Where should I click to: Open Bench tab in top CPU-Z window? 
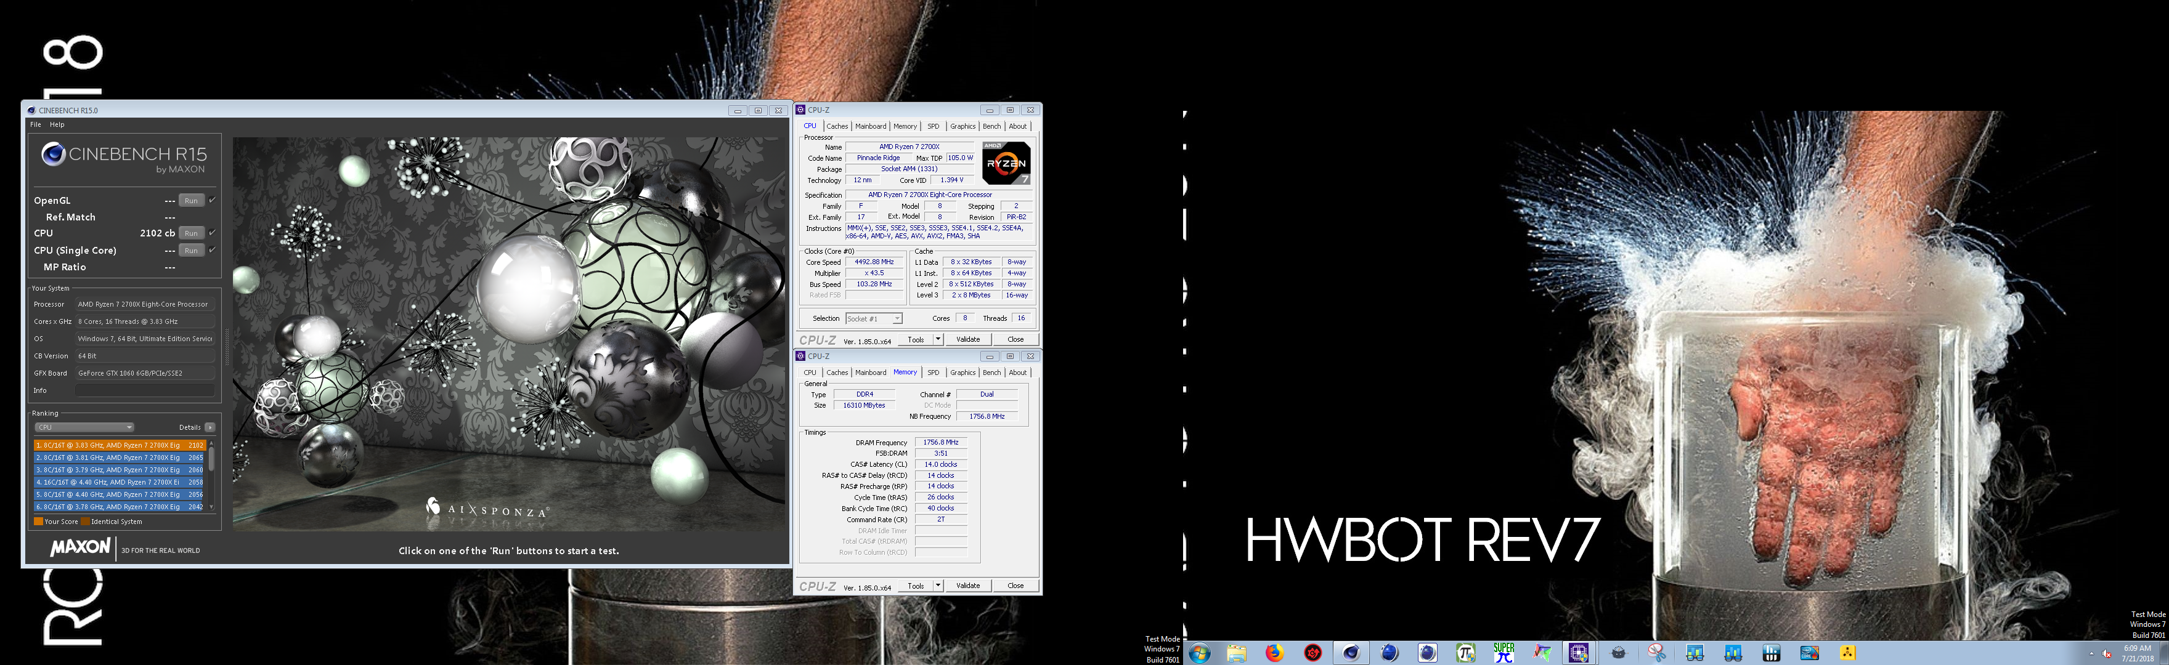[992, 126]
